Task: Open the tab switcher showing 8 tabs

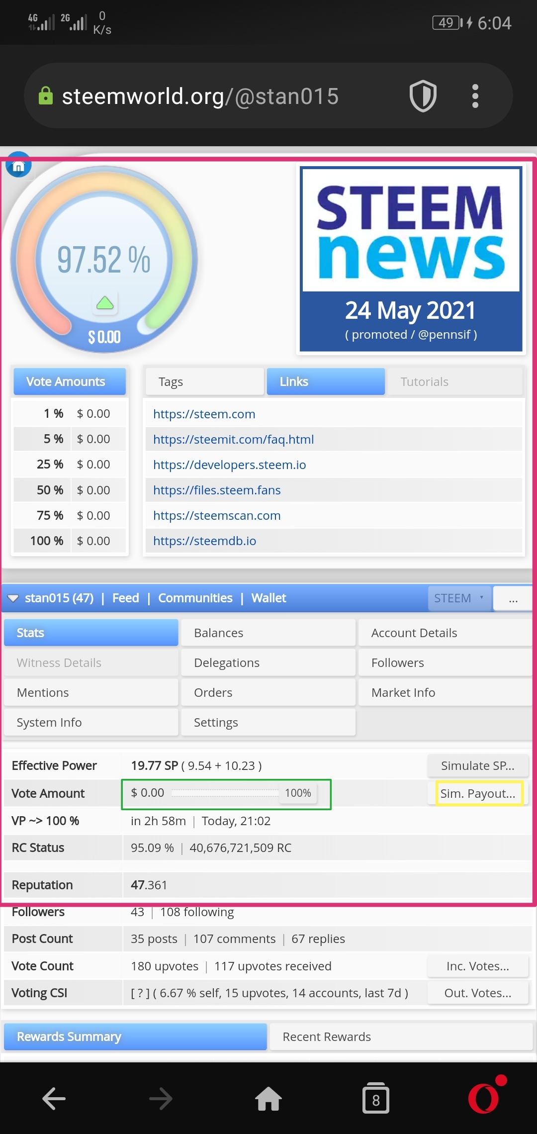Action: point(376,1098)
